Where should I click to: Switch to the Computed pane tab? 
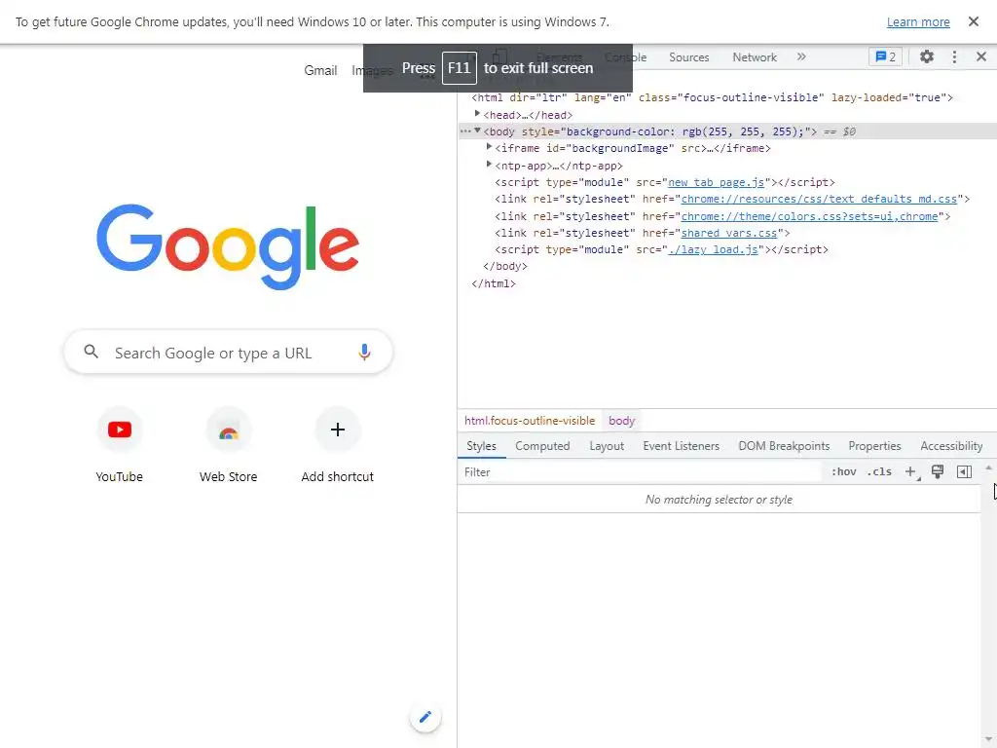pyautogui.click(x=542, y=446)
